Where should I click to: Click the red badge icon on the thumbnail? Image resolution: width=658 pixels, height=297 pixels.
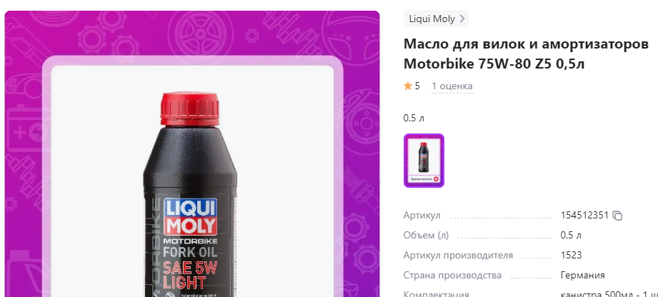436,178
